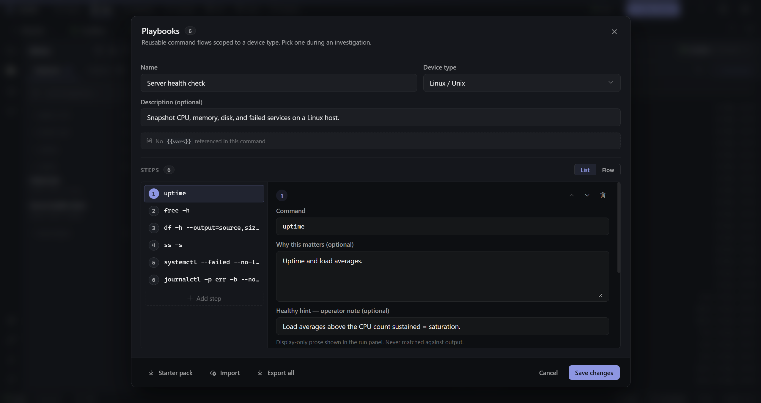The image size is (761, 403).
Task: Move step up with chevron-up icon
Action: tap(571, 195)
